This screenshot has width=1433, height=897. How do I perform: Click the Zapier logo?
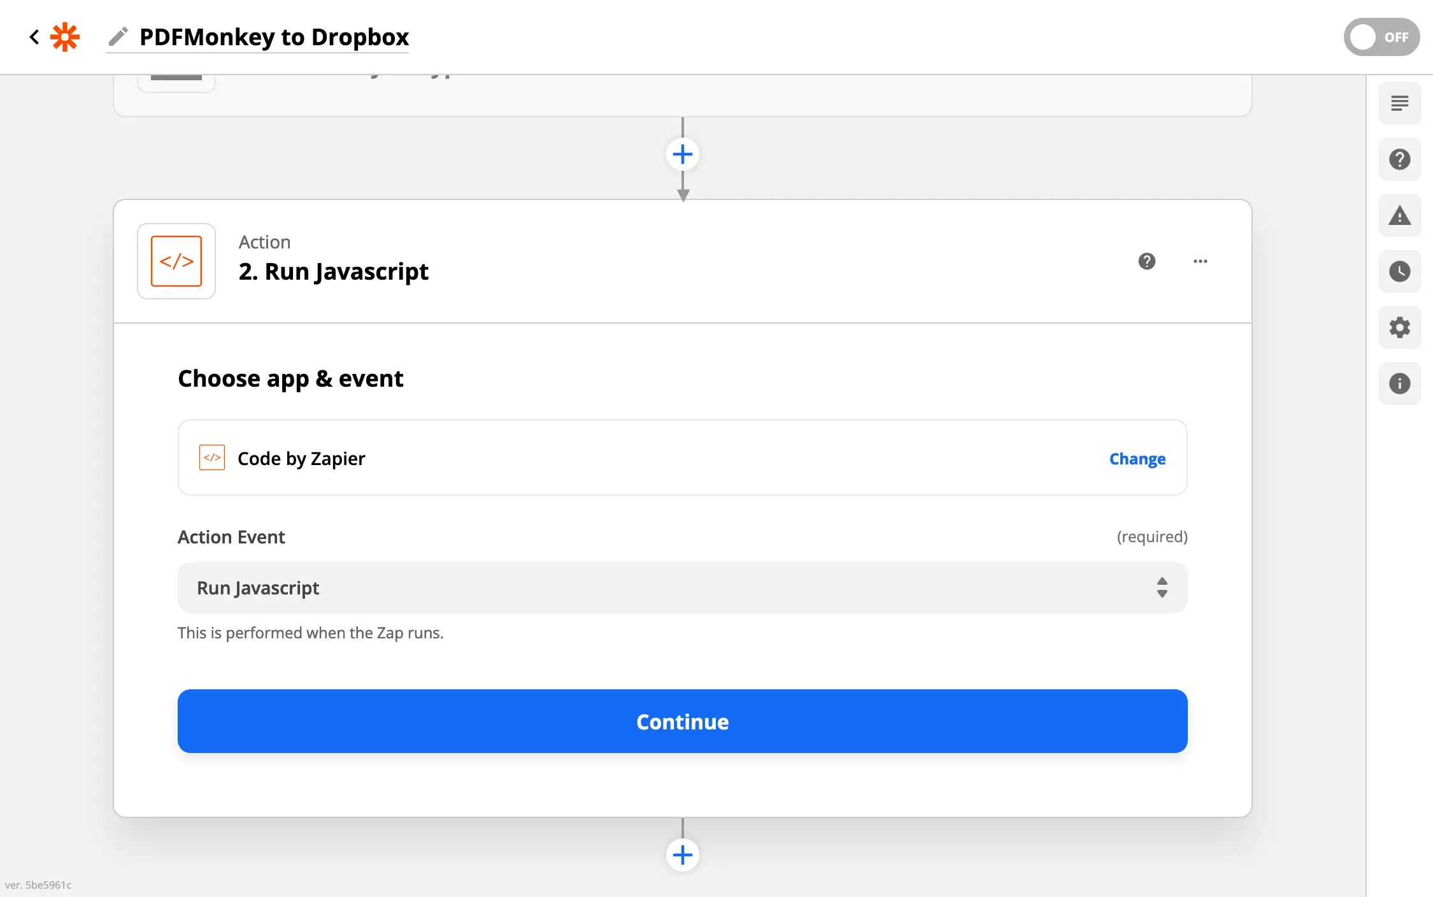tap(66, 37)
